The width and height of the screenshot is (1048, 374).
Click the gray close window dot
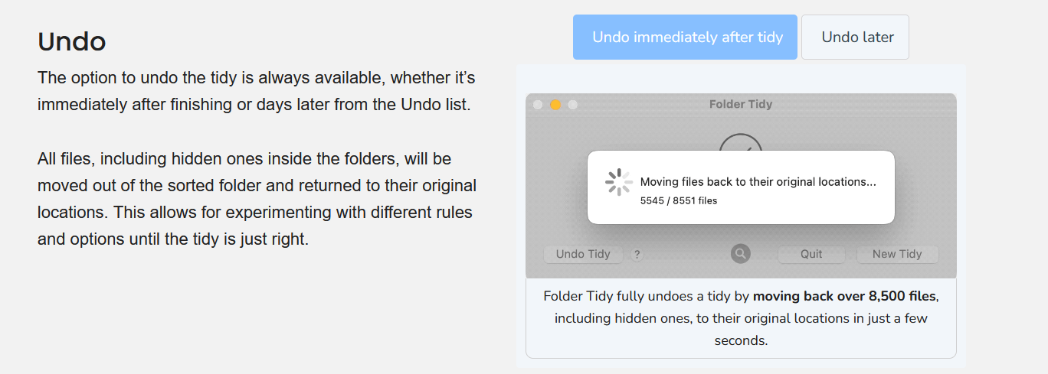[x=538, y=105]
